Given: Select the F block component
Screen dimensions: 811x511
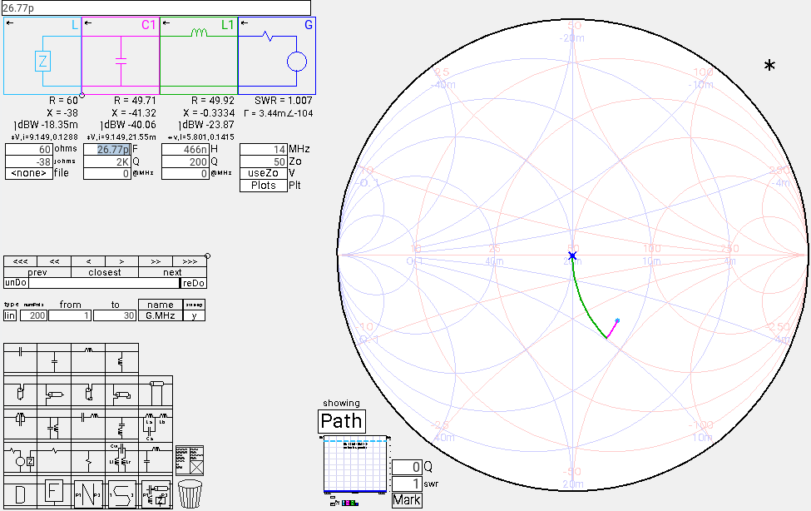Looking at the screenshot, I should [x=54, y=493].
